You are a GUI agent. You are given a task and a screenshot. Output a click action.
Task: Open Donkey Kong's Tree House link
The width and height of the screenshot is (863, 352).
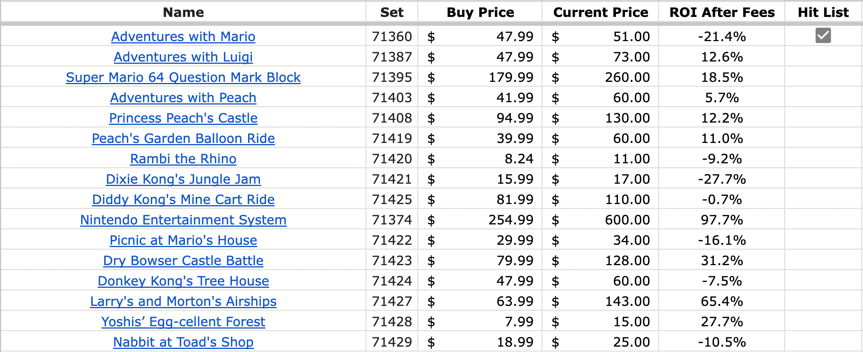coord(183,281)
